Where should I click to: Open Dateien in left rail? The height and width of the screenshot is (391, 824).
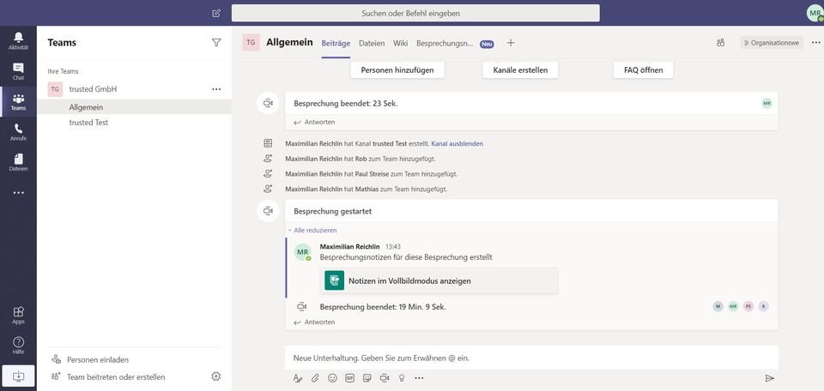pyautogui.click(x=18, y=163)
